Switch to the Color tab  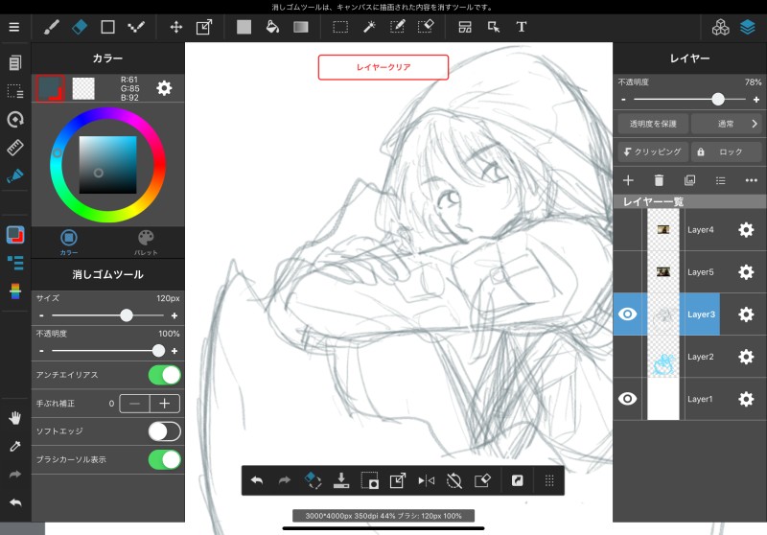(x=69, y=242)
